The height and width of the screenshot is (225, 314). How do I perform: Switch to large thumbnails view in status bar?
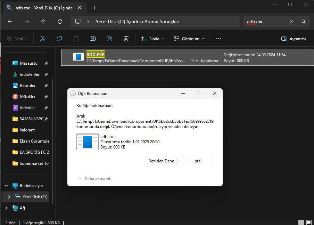[x=308, y=222]
